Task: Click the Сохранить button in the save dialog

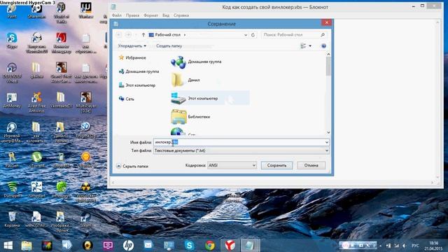Action: (x=276, y=165)
